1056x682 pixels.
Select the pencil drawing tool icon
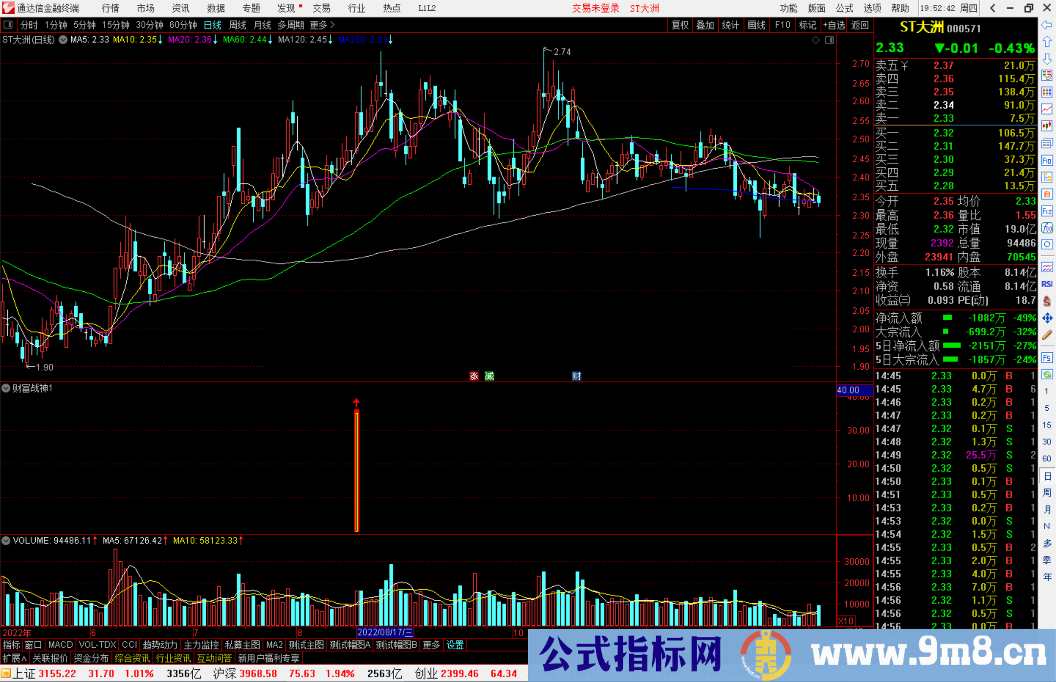coord(1047,335)
